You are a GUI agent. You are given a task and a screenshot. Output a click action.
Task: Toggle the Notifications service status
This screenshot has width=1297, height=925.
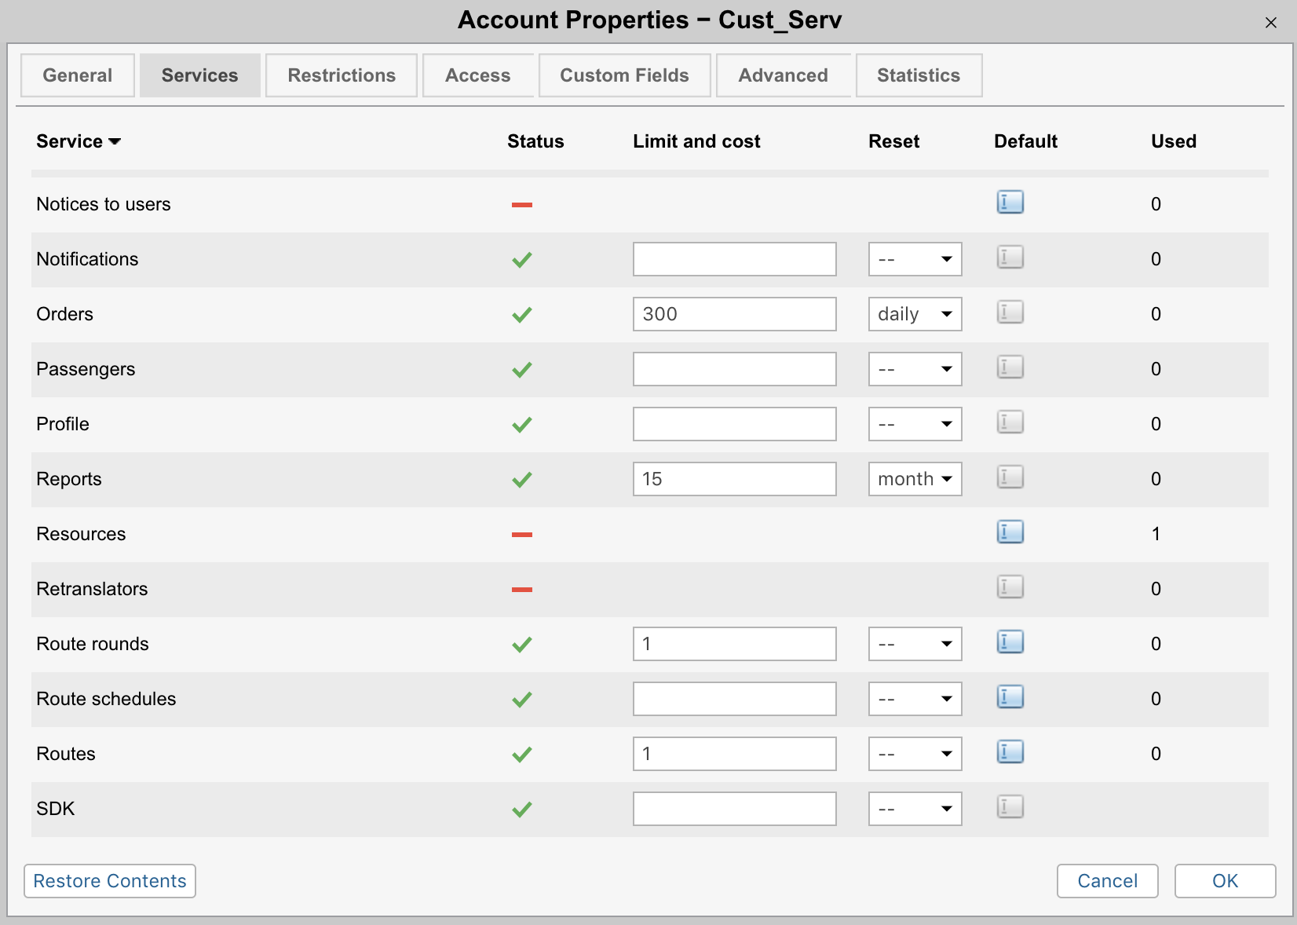521,259
